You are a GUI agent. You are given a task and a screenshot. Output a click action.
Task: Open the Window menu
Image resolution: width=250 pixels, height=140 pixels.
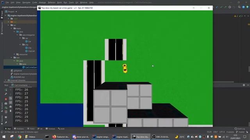[84, 3]
